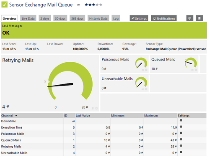Select Poisonous Mails in the channel table
This screenshot has height=157, width=207.
coord(13,134)
